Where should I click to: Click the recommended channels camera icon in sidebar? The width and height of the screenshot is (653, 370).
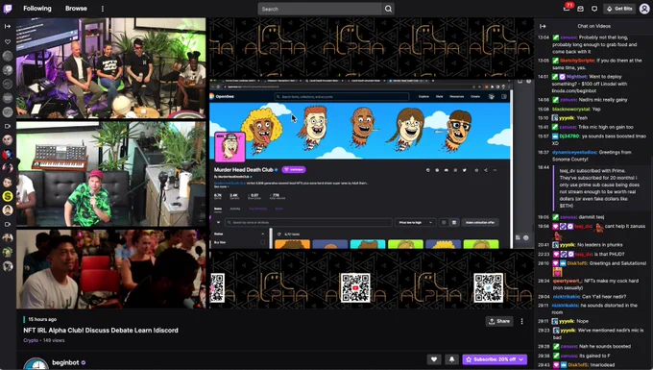tap(8, 126)
